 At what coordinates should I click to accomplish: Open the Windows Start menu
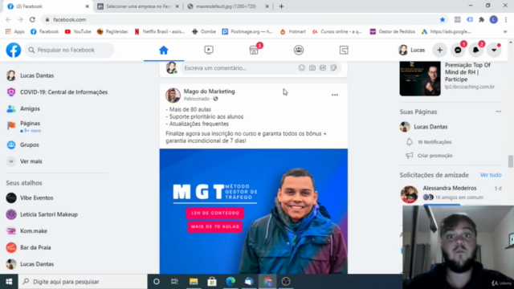(x=9, y=282)
